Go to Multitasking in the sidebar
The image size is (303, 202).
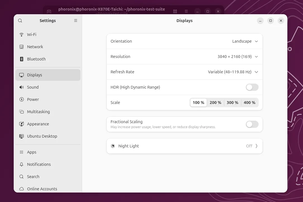(x=38, y=112)
